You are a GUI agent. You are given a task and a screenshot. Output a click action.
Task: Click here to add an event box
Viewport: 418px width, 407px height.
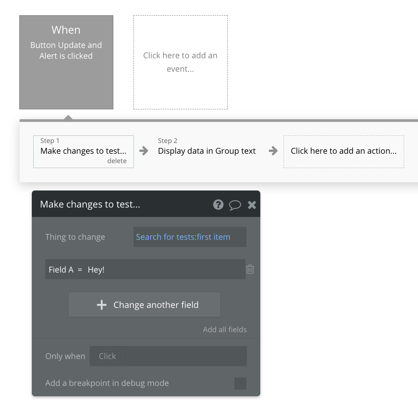tap(180, 62)
